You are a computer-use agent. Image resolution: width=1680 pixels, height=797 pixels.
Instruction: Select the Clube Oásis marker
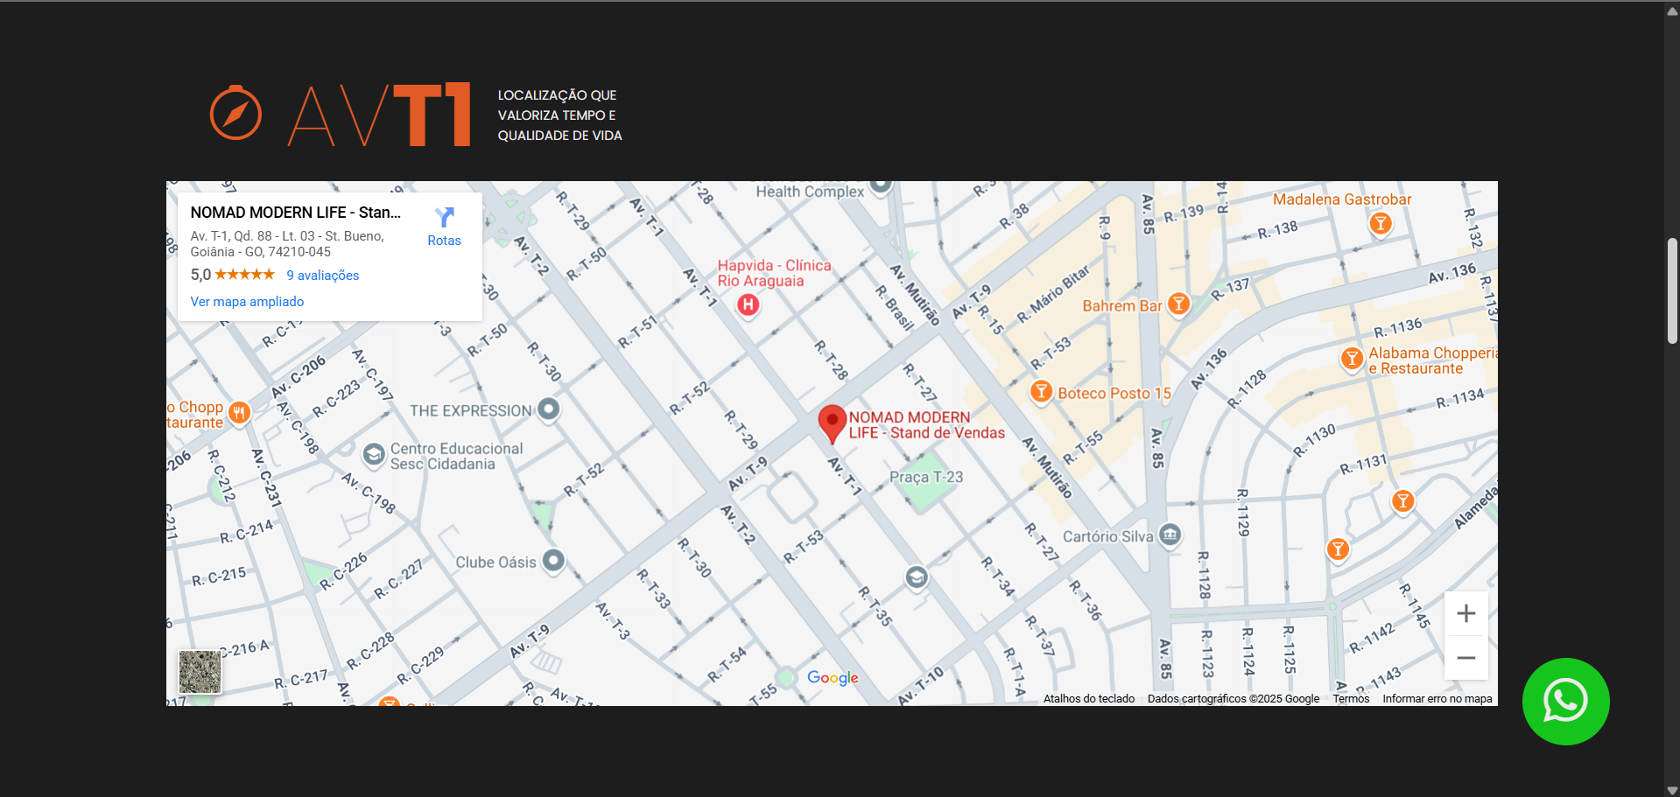click(552, 560)
